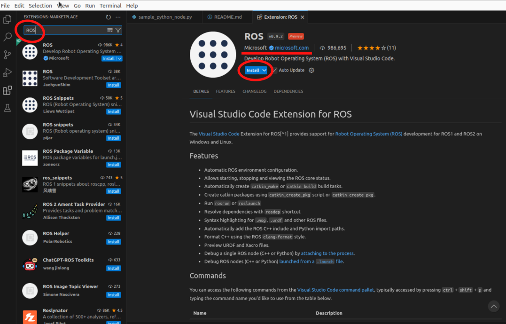The width and height of the screenshot is (506, 324).
Task: Install ChatGPT-ROS Toolkits extension
Action: click(114, 268)
